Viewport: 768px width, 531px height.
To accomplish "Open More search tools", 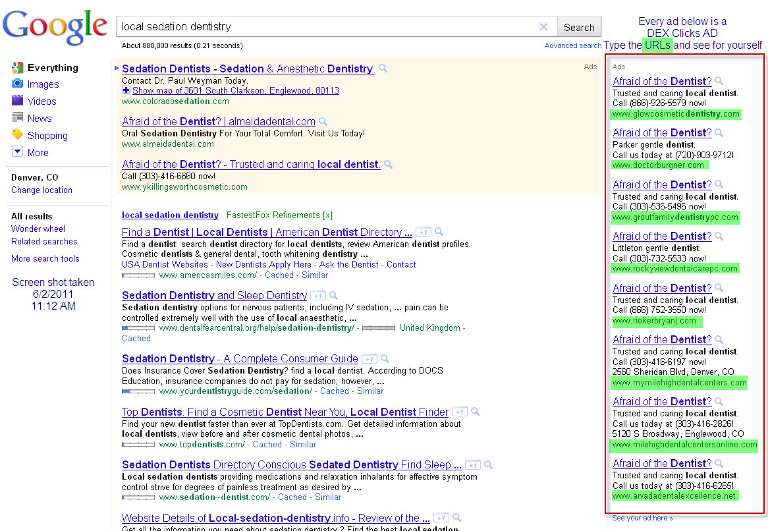I will [45, 258].
